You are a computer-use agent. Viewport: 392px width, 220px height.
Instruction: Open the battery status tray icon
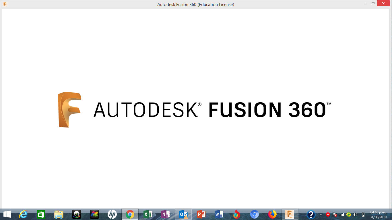click(x=363, y=215)
